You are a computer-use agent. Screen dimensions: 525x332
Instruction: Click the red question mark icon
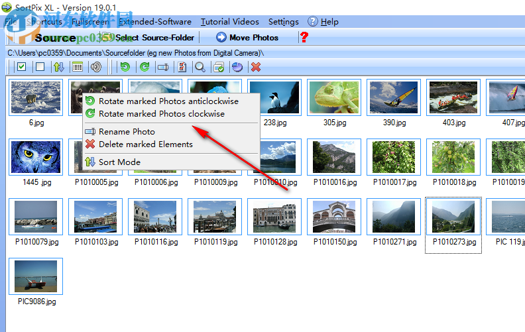pos(304,37)
